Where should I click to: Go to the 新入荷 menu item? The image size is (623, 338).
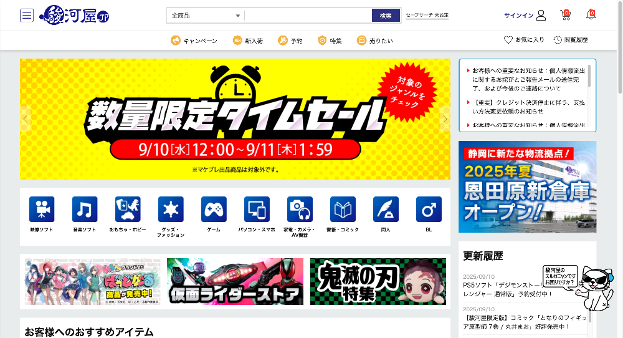[248, 41]
